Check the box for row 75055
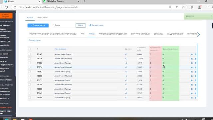The width and height of the screenshot is (213, 120). coord(29,76)
